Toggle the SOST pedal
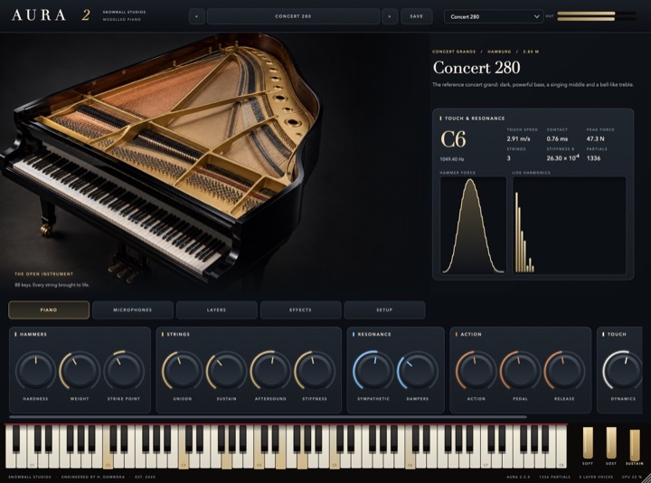651x483 pixels. click(611, 442)
